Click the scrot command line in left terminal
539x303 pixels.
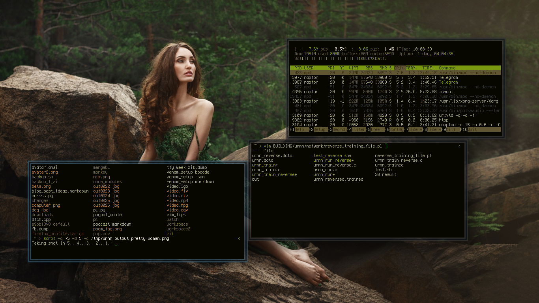coord(106,238)
